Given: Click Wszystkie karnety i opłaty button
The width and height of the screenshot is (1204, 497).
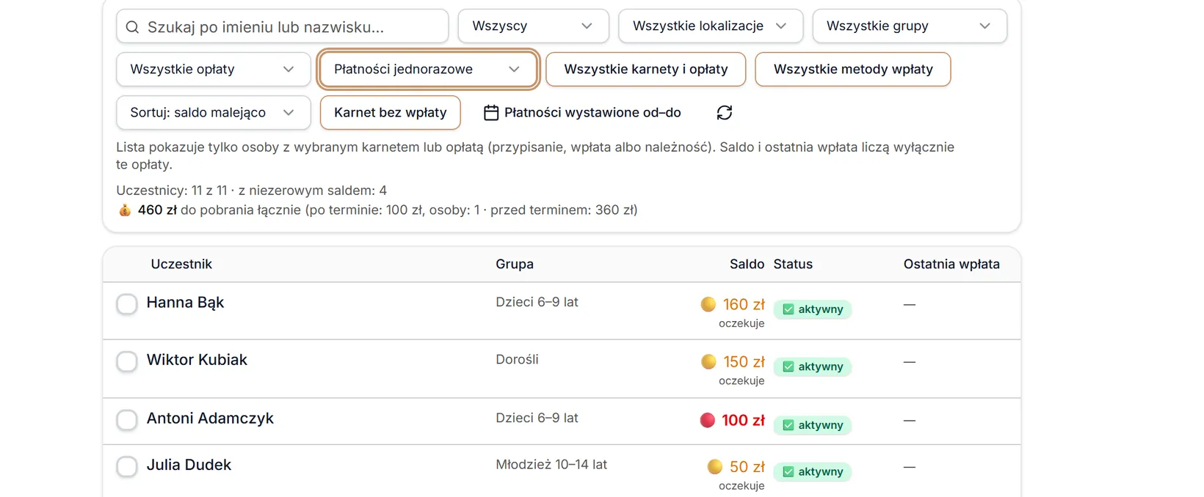Looking at the screenshot, I should 646,69.
